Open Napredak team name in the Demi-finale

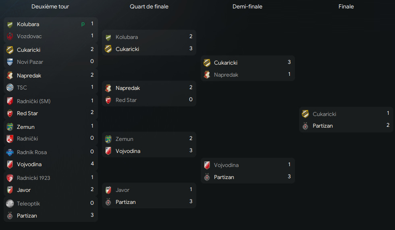pyautogui.click(x=226, y=75)
